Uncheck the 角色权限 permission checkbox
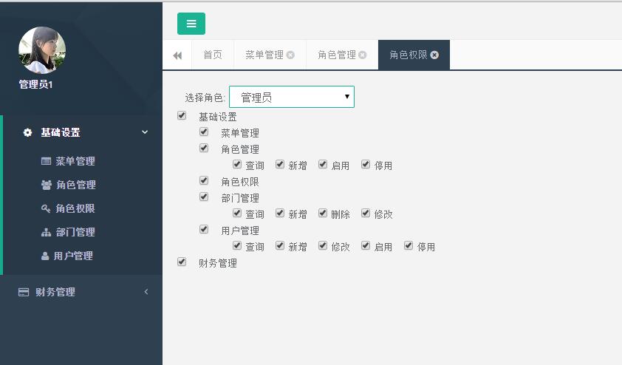 (204, 180)
